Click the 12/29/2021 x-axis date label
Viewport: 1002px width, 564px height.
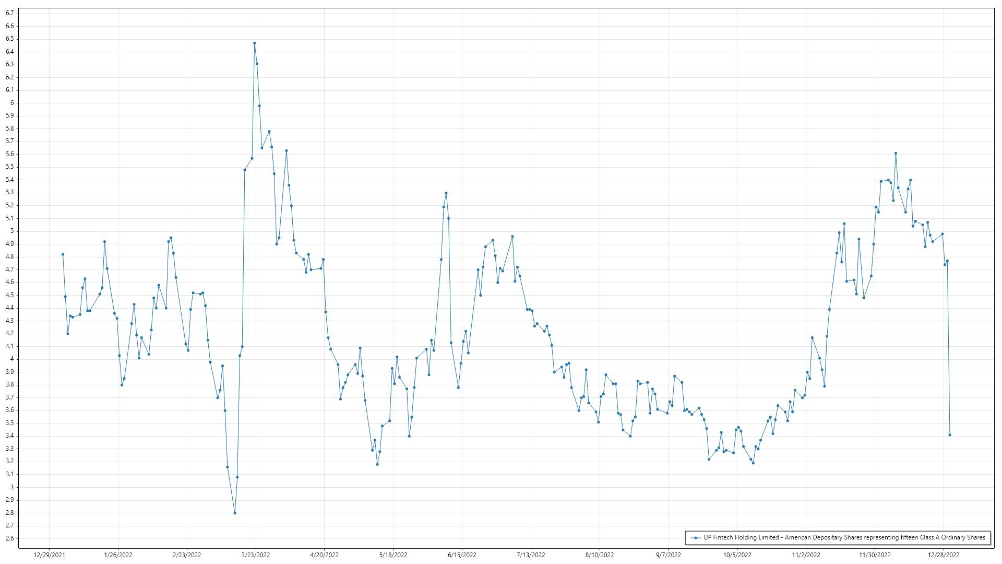pyautogui.click(x=49, y=555)
